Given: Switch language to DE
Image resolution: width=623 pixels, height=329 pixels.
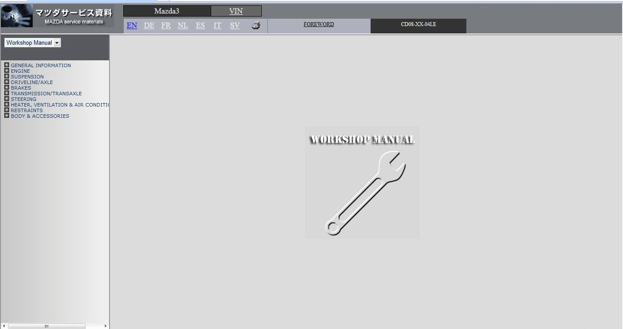Looking at the screenshot, I should point(149,25).
